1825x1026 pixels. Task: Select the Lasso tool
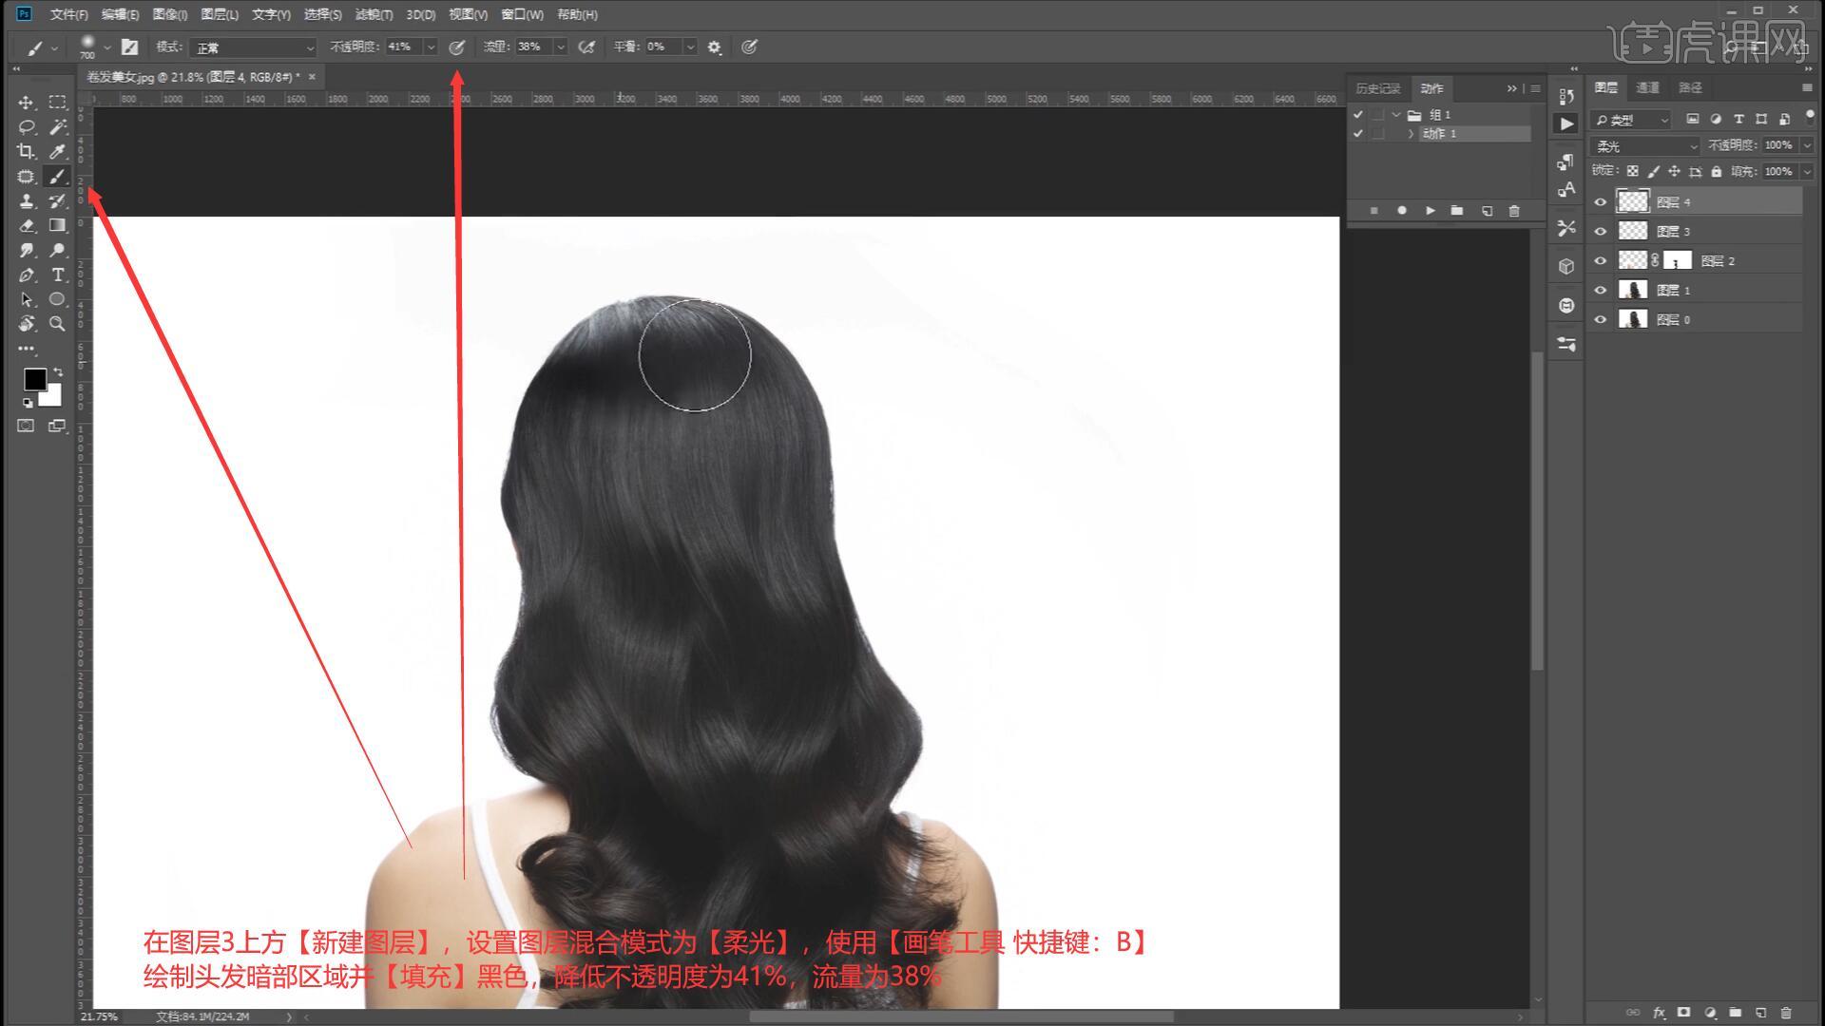tap(26, 126)
